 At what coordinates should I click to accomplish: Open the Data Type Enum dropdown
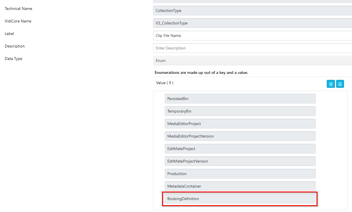[252, 61]
